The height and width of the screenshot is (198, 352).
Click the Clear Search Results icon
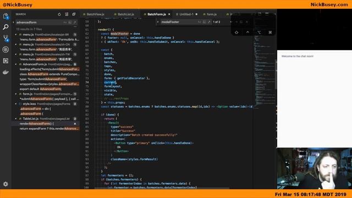tap(67, 14)
